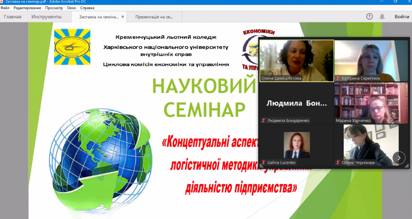Click muted mic icon beside Galina Lucenko
412x219 pixels.
coord(263,163)
